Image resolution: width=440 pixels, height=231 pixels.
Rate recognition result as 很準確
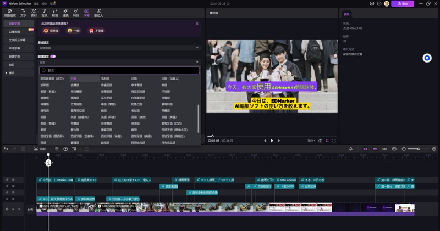coord(50,31)
